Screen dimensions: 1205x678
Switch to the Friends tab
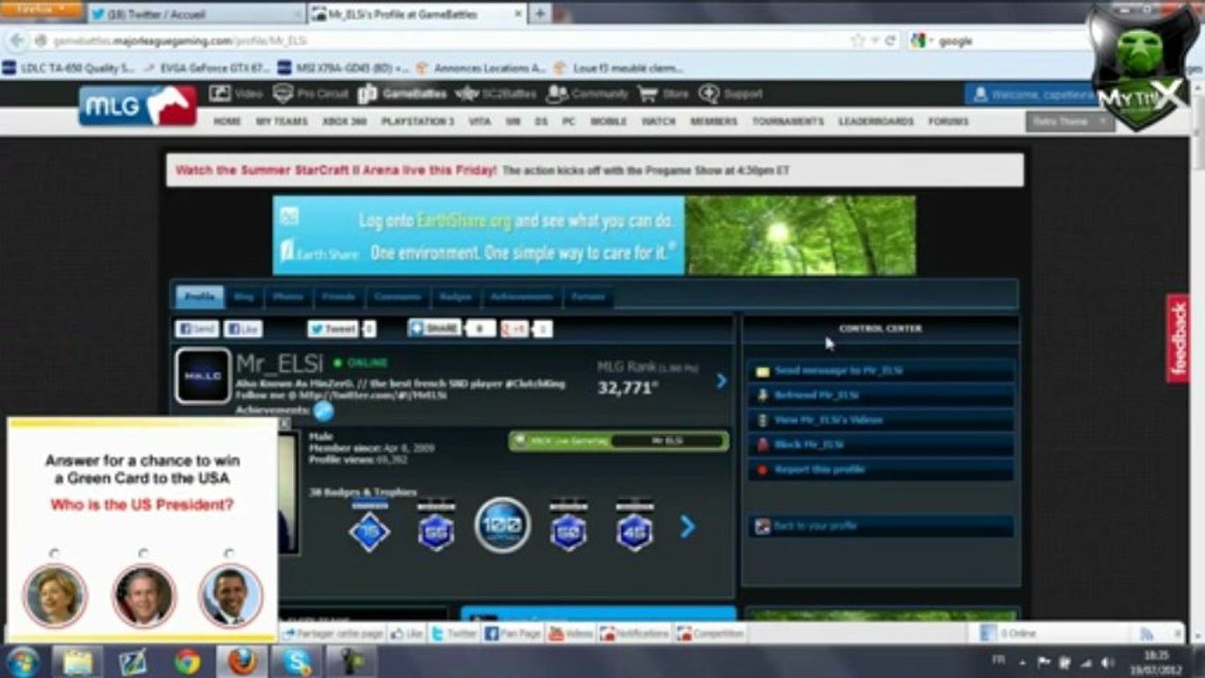coord(339,297)
